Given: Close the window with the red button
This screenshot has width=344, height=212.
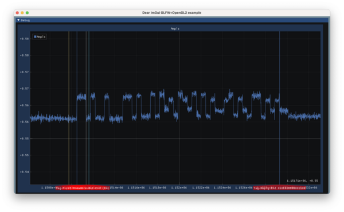Looking at the screenshot, I should [17, 13].
